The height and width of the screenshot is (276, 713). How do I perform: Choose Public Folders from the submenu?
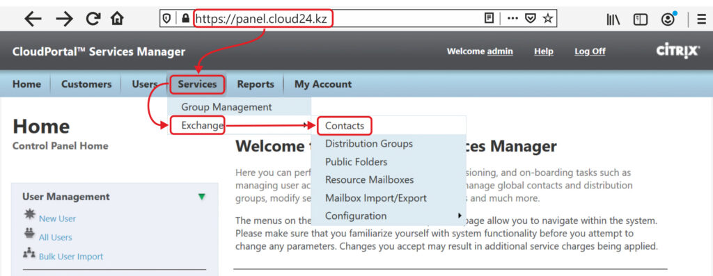[x=389, y=161]
